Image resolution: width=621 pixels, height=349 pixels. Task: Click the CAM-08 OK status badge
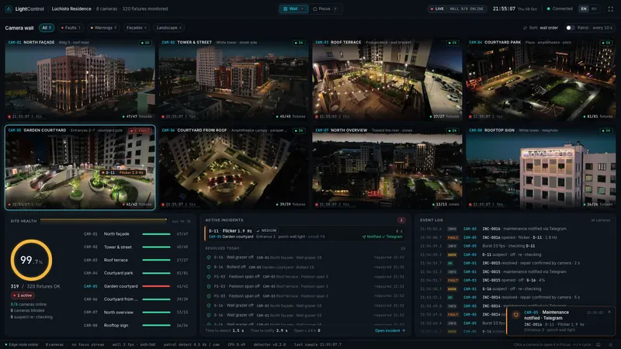click(x=606, y=130)
